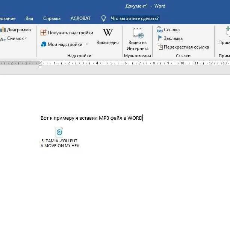Open the ACROBAT ribbon tab
Screen dimensions: 230x242
click(x=80, y=18)
